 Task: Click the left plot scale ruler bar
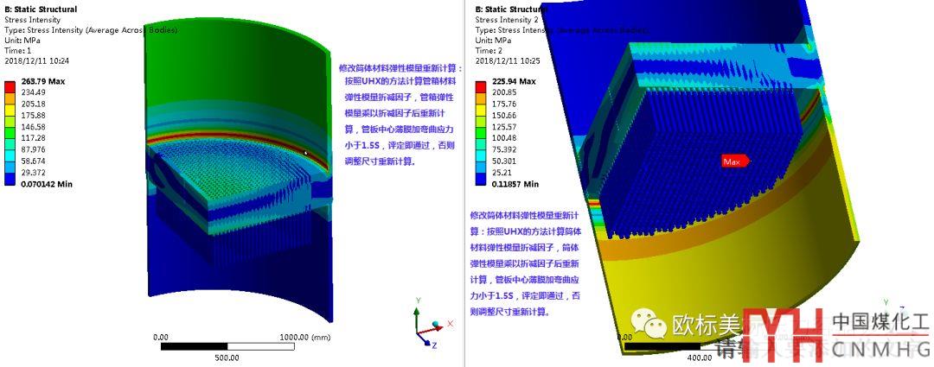click(227, 346)
